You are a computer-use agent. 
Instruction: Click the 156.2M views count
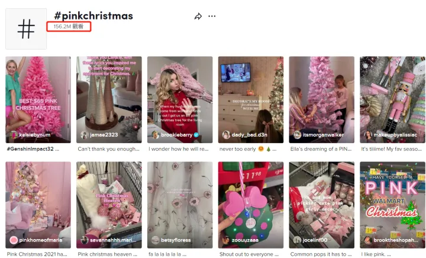(69, 27)
